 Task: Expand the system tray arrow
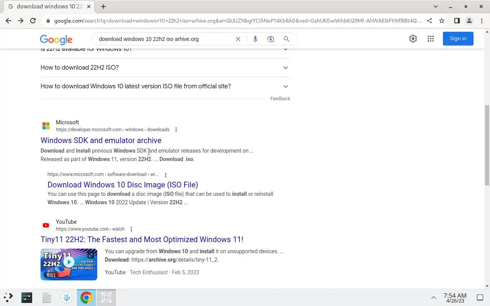434,298
